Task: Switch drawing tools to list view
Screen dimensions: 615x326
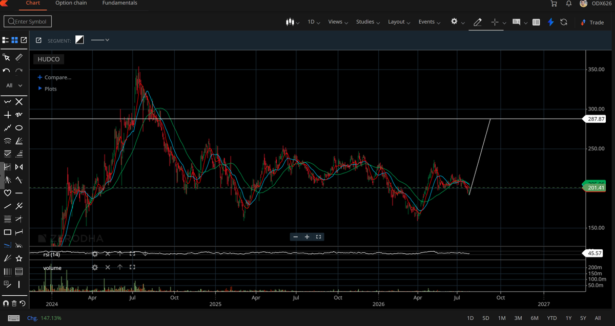Action: tap(5, 40)
